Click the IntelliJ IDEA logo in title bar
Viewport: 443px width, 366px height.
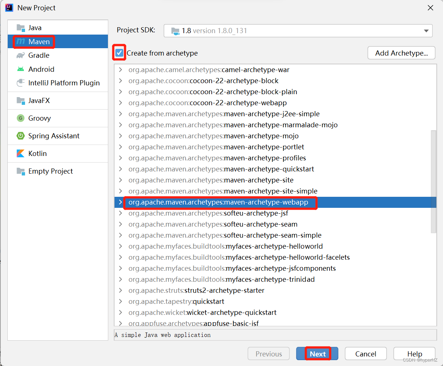click(9, 7)
